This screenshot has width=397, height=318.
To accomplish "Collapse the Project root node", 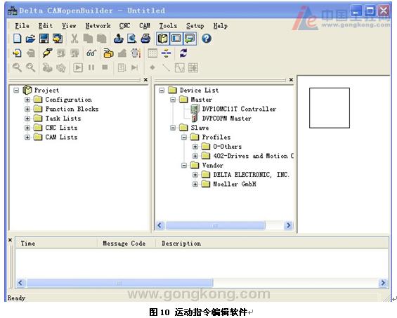I will click(16, 90).
